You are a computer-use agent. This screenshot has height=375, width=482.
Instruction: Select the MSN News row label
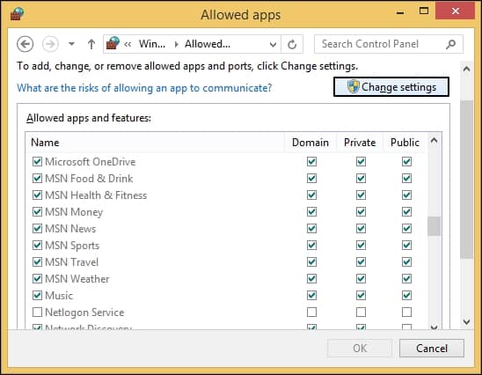click(70, 229)
